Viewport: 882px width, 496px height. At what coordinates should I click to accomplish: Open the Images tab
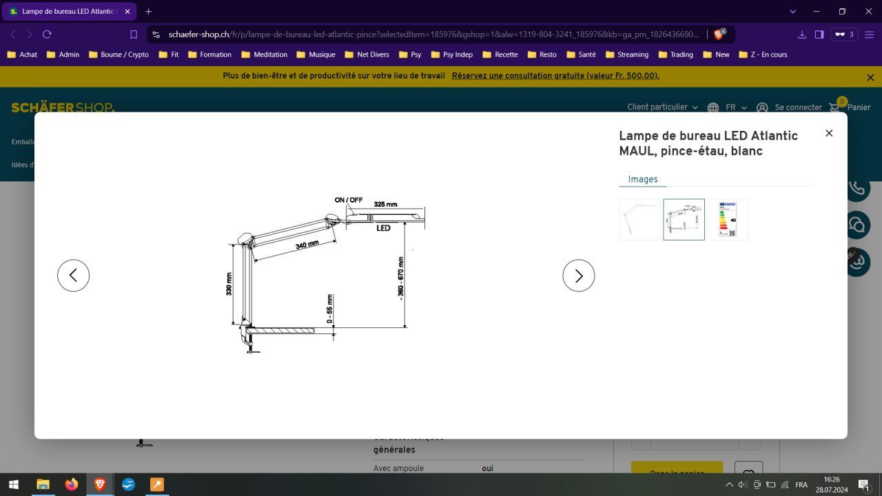pyautogui.click(x=643, y=179)
